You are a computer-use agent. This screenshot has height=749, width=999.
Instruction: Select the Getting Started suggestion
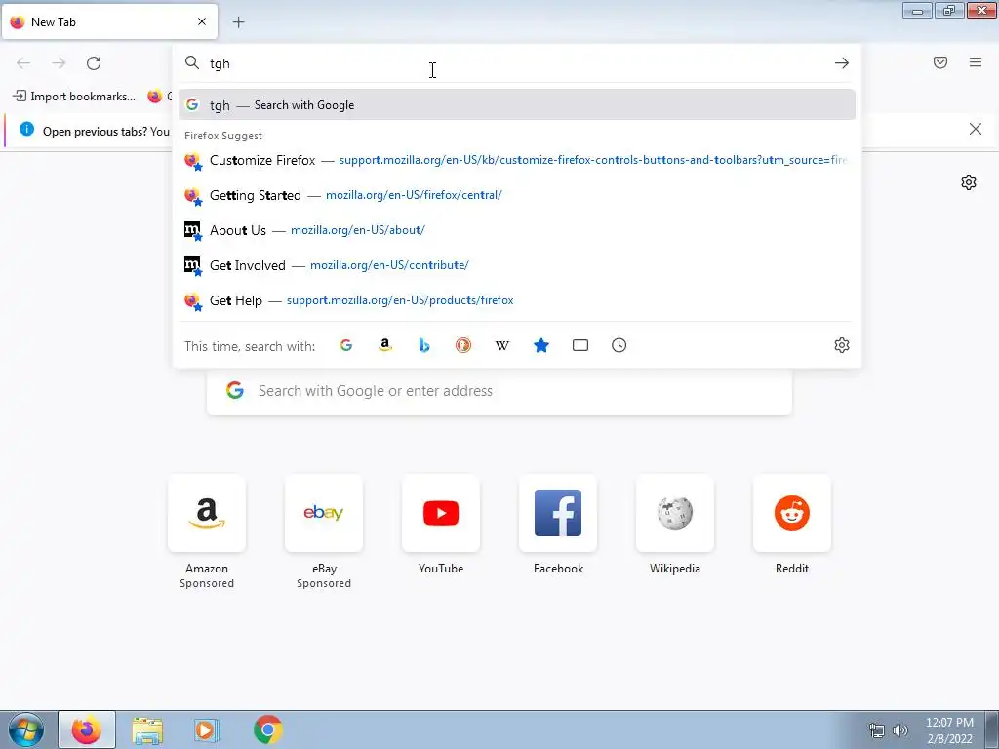[x=517, y=195]
